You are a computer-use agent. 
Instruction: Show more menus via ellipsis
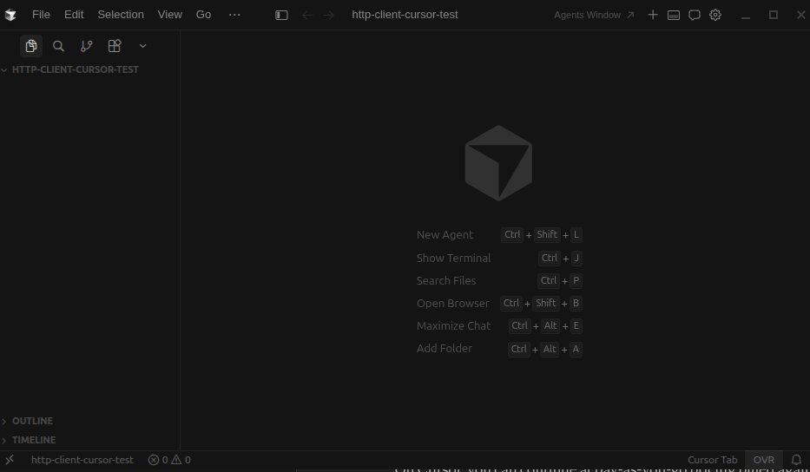click(234, 15)
